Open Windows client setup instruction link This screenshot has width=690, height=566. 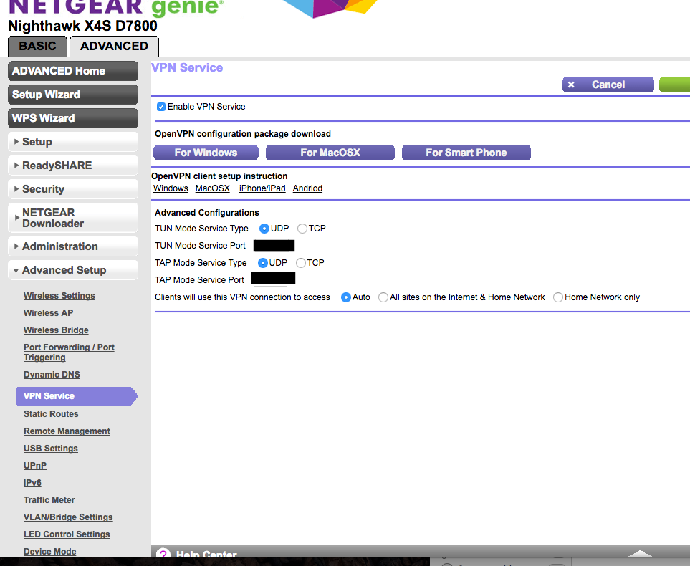(171, 188)
